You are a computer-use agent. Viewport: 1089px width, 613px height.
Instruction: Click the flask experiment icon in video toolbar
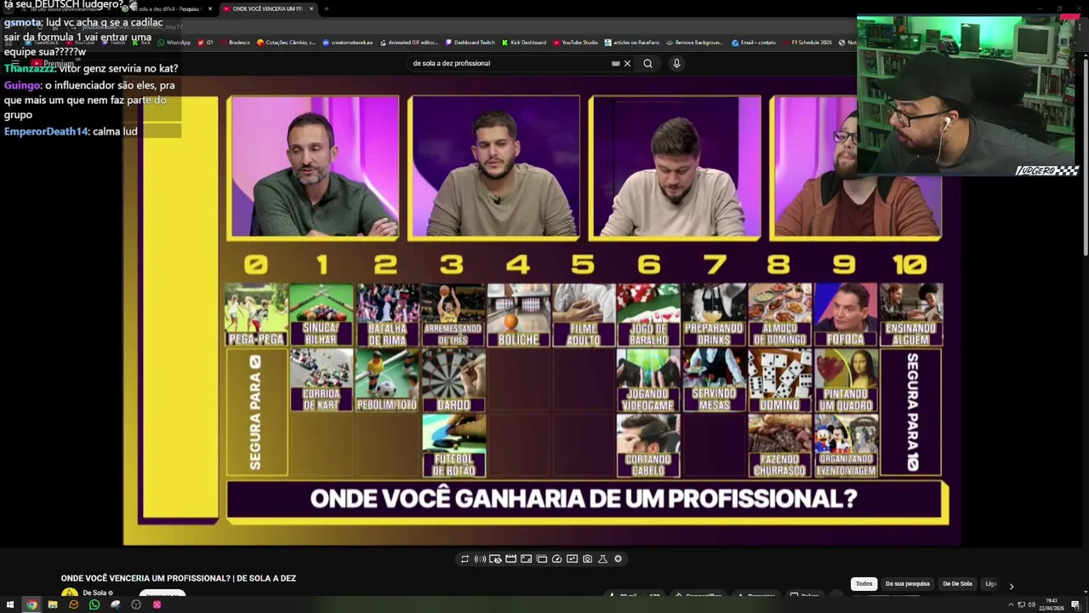pos(602,559)
